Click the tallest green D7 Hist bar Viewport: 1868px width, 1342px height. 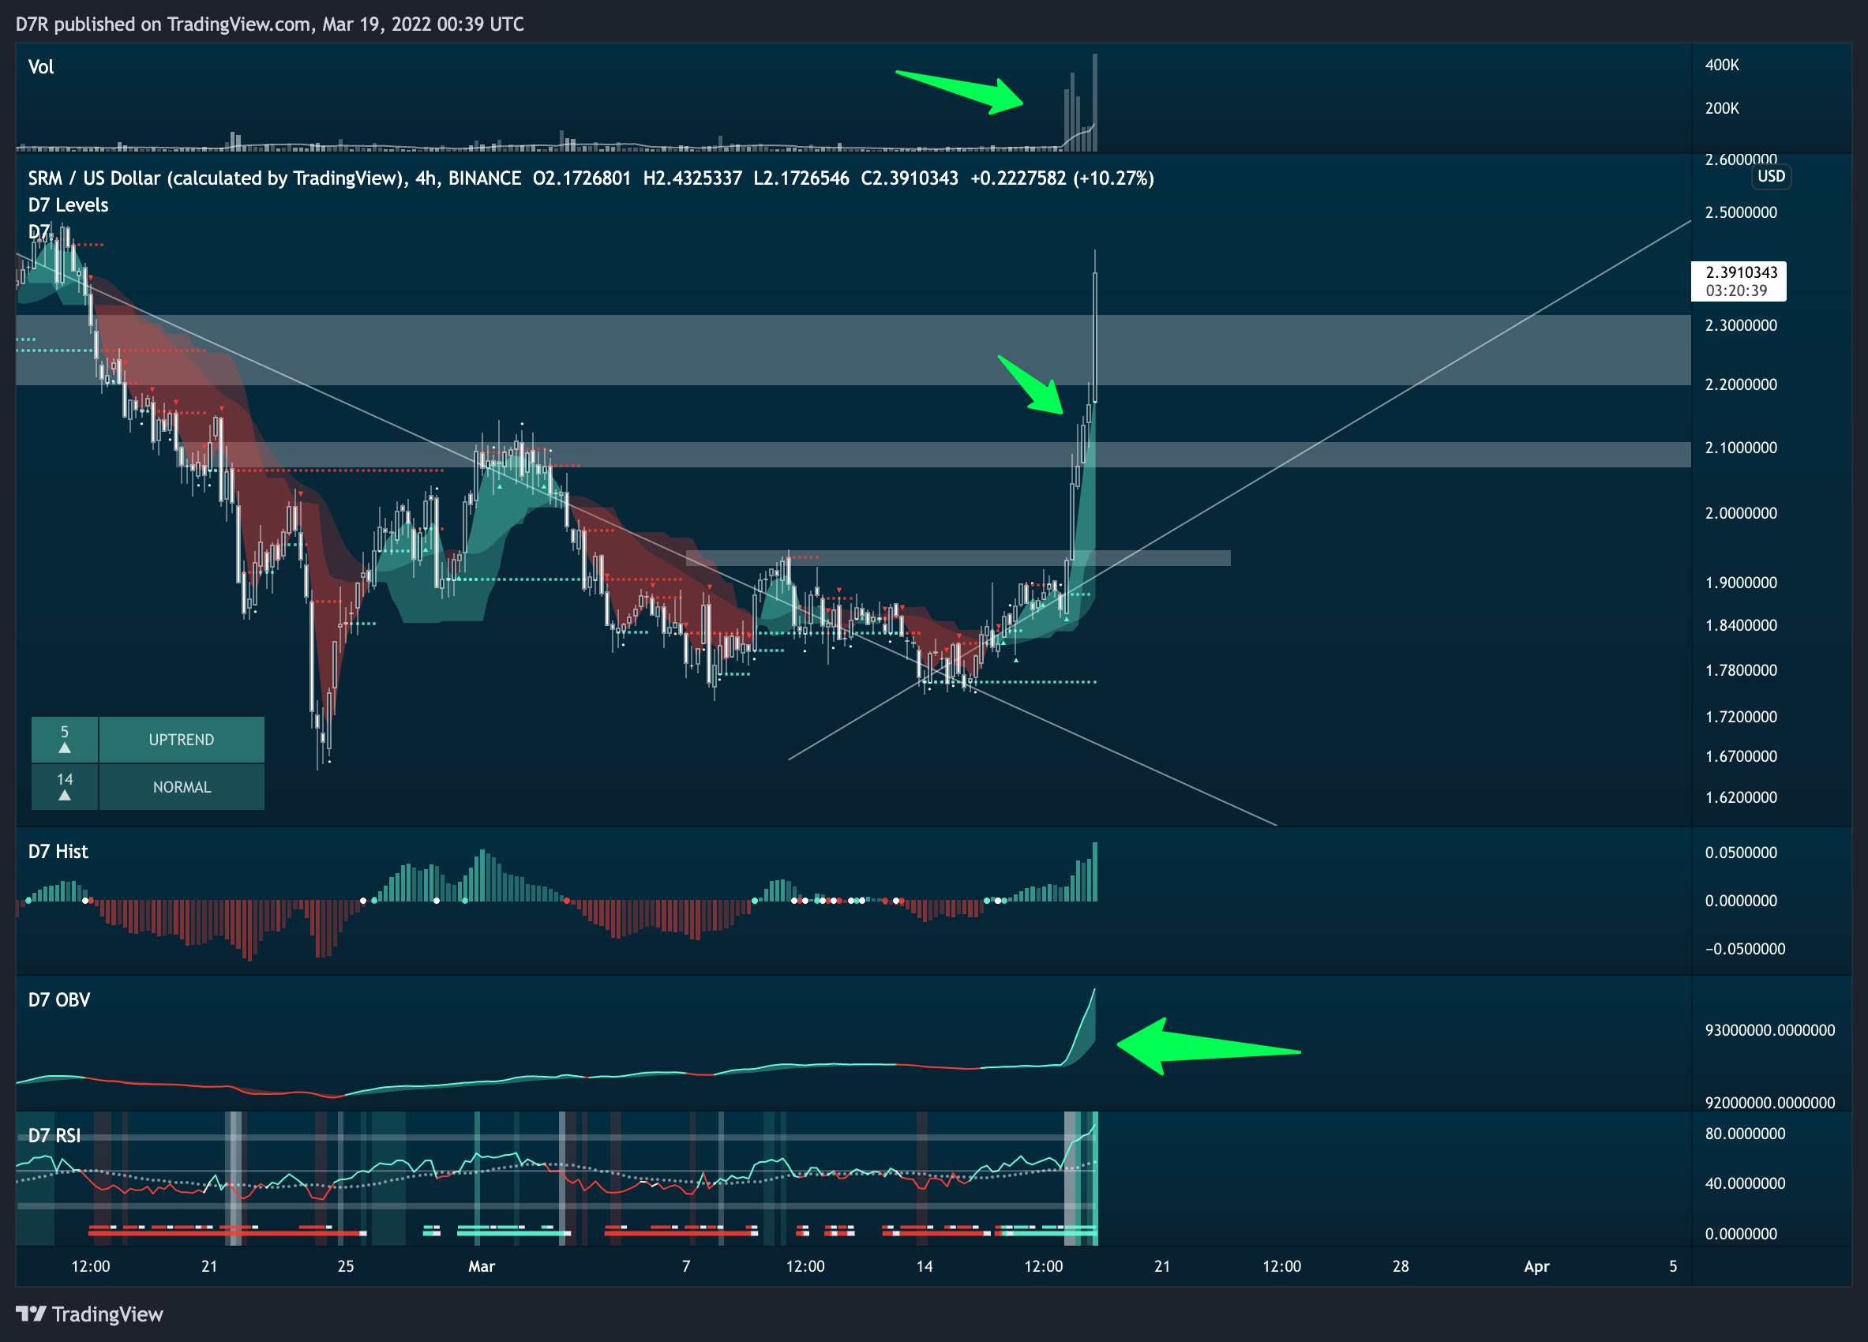1094,872
